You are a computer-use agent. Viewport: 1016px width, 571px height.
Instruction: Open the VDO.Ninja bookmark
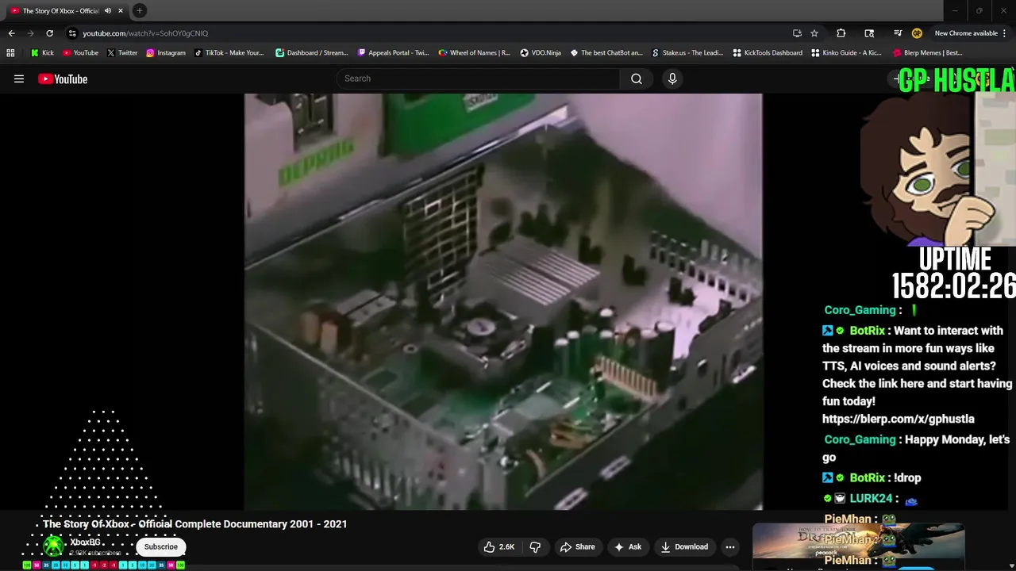point(541,53)
